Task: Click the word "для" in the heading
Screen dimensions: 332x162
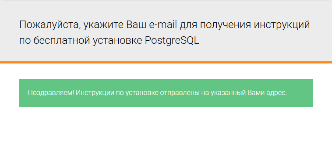Action: (x=188, y=26)
